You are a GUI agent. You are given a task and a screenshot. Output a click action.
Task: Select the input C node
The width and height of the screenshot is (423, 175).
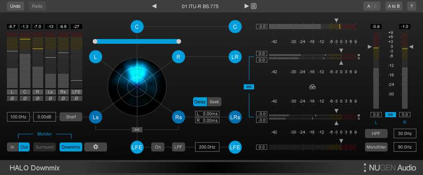(137, 26)
